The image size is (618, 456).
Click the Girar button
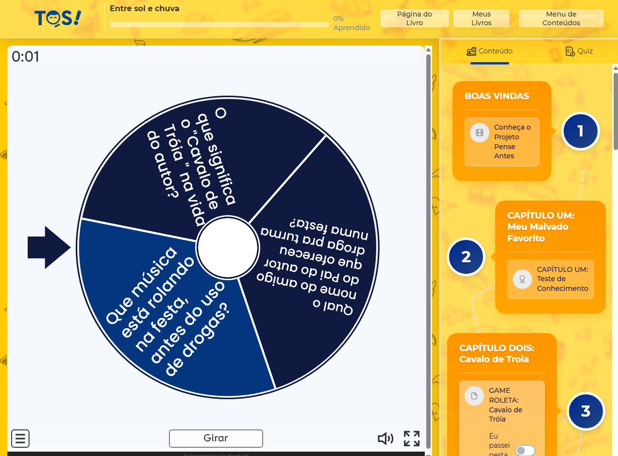pyautogui.click(x=216, y=439)
